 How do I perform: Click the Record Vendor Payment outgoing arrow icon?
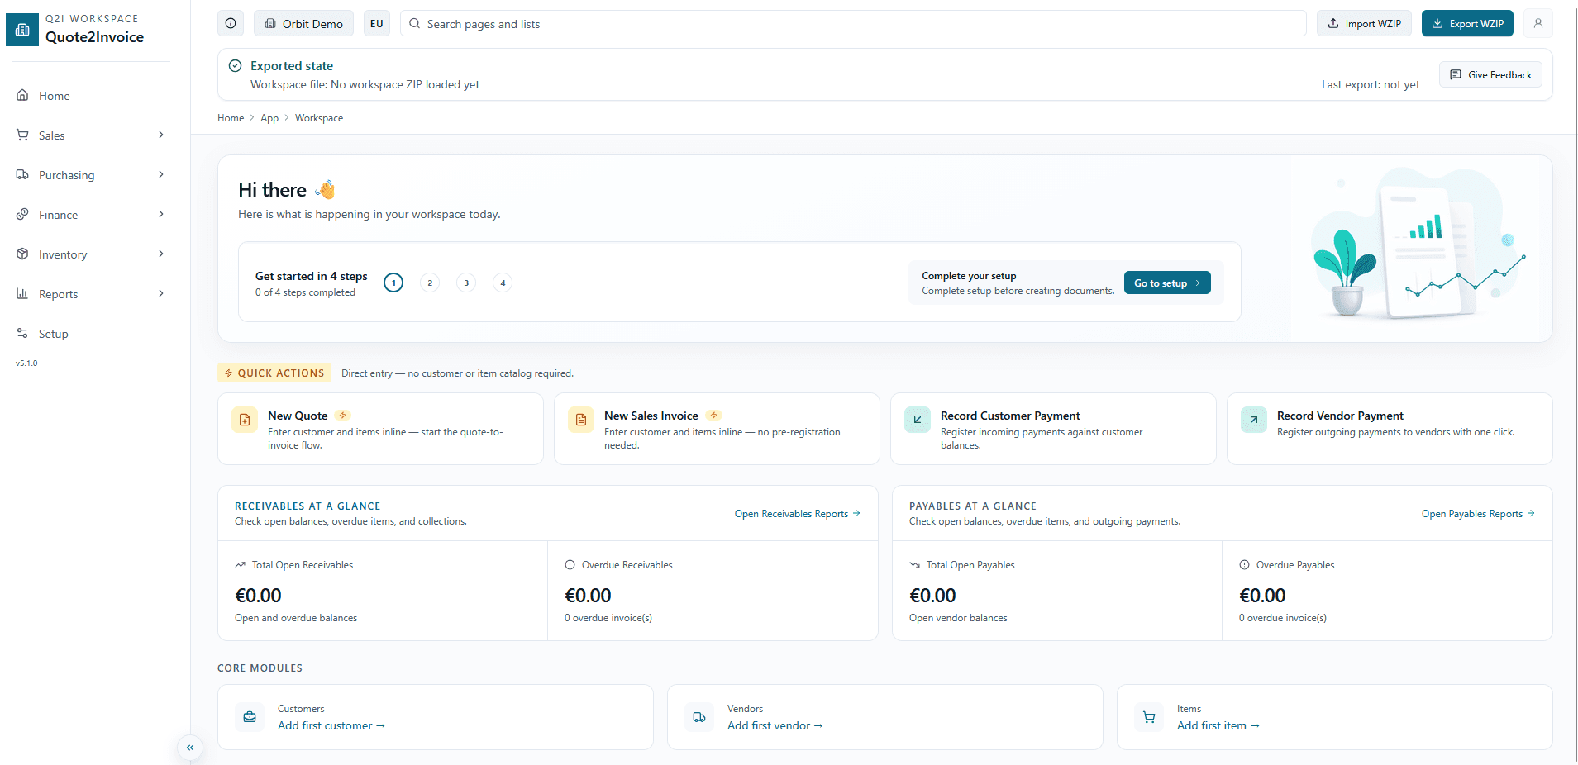[1253, 420]
